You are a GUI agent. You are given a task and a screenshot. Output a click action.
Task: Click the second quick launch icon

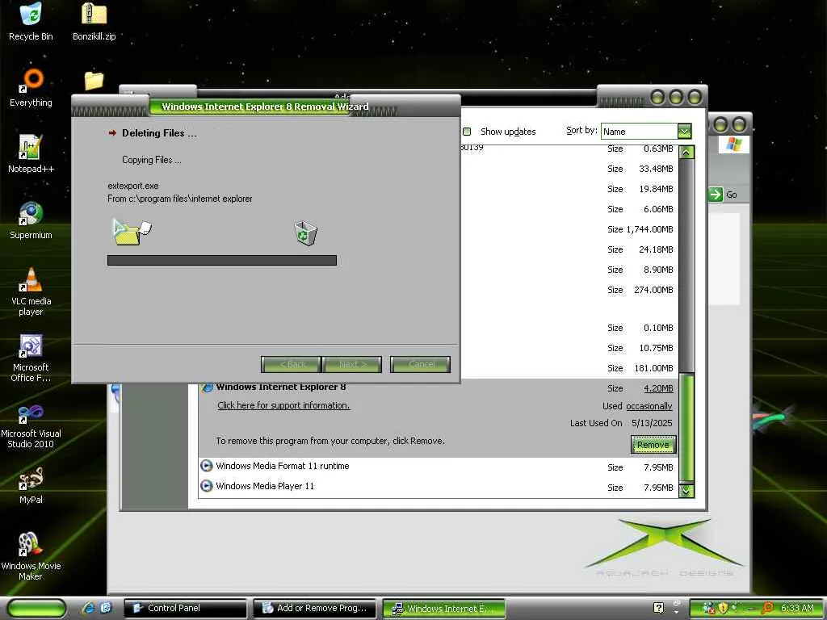(x=105, y=608)
